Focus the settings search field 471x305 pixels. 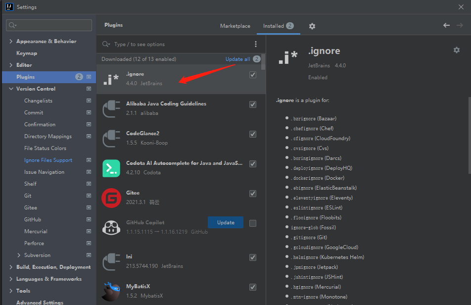[49, 25]
